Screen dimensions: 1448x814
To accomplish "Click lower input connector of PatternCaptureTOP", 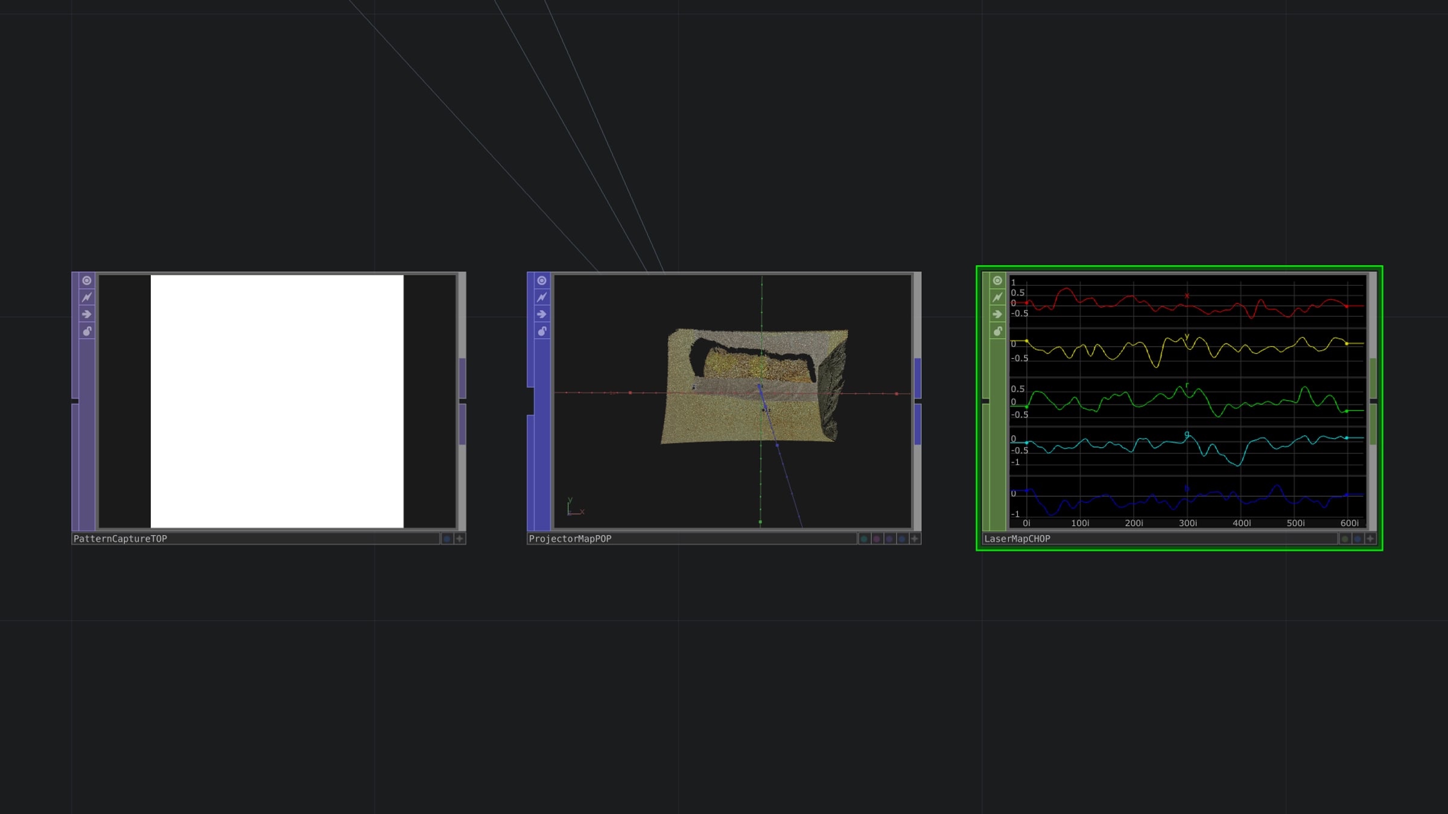I will 75,467.
